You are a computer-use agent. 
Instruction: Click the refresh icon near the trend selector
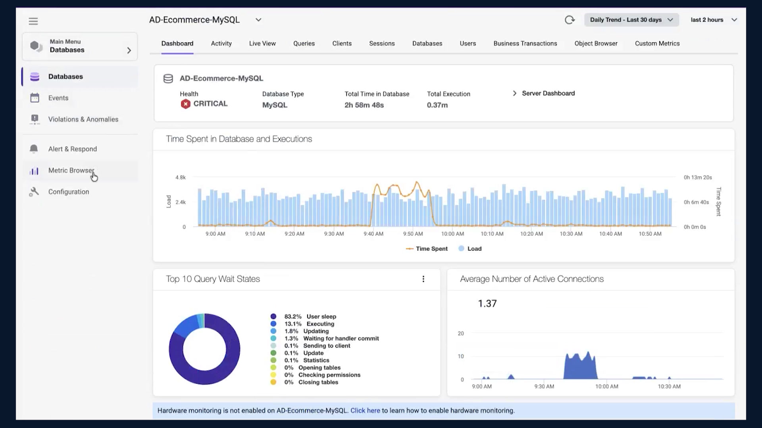click(570, 20)
